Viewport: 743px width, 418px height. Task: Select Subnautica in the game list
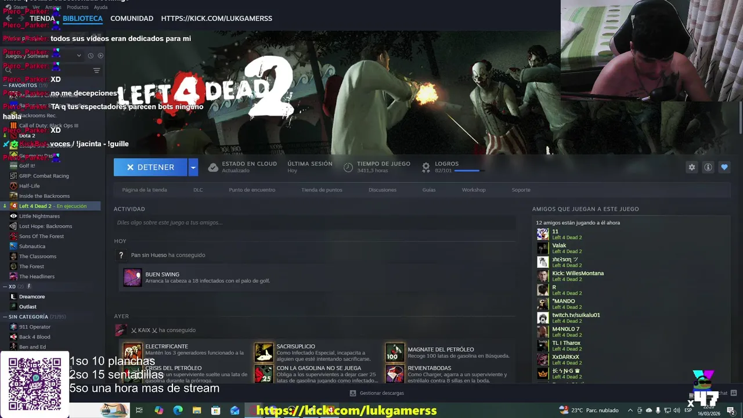click(x=32, y=246)
